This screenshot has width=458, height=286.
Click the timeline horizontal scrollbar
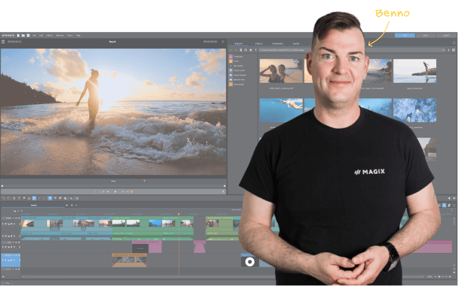coord(222,277)
